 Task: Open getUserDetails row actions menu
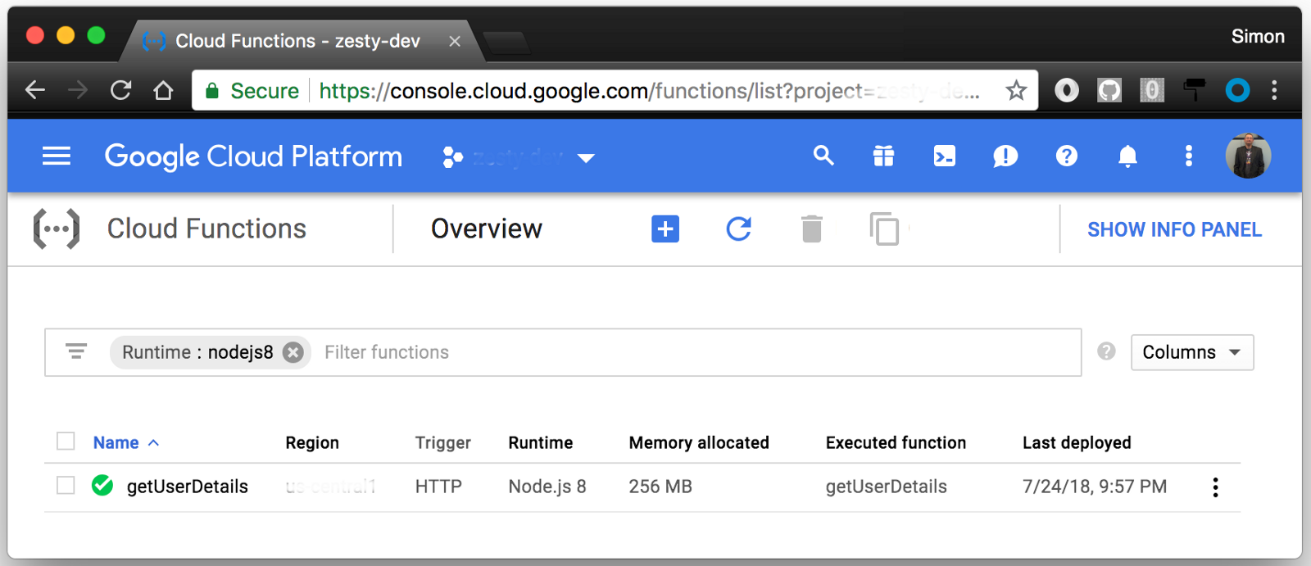1215,487
